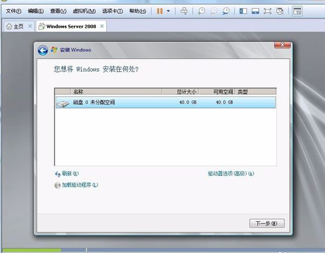The image size is (325, 253).
Task: Click the 加载驱动程序(L) link
Action: point(80,185)
